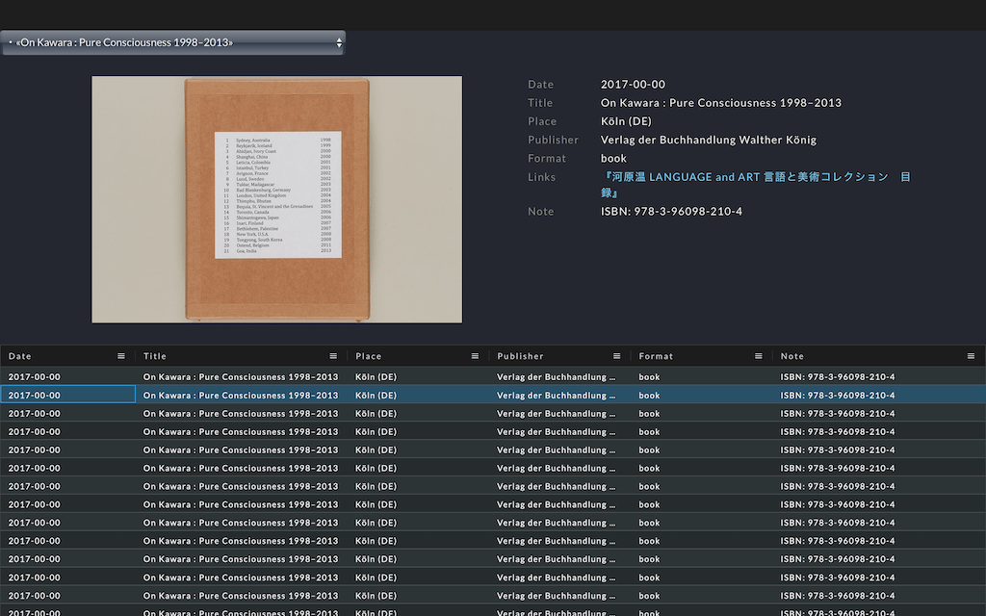Screen dimensions: 986x616
Task: Click the truncated publisher cell in first row
Action: pos(556,376)
